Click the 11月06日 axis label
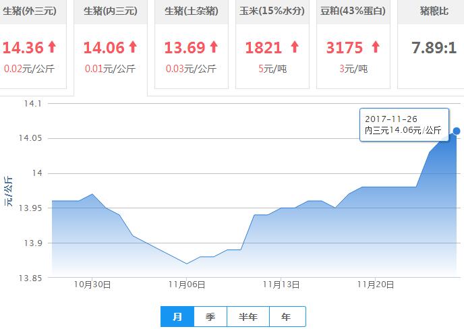This screenshot has height=329, width=464. (187, 285)
